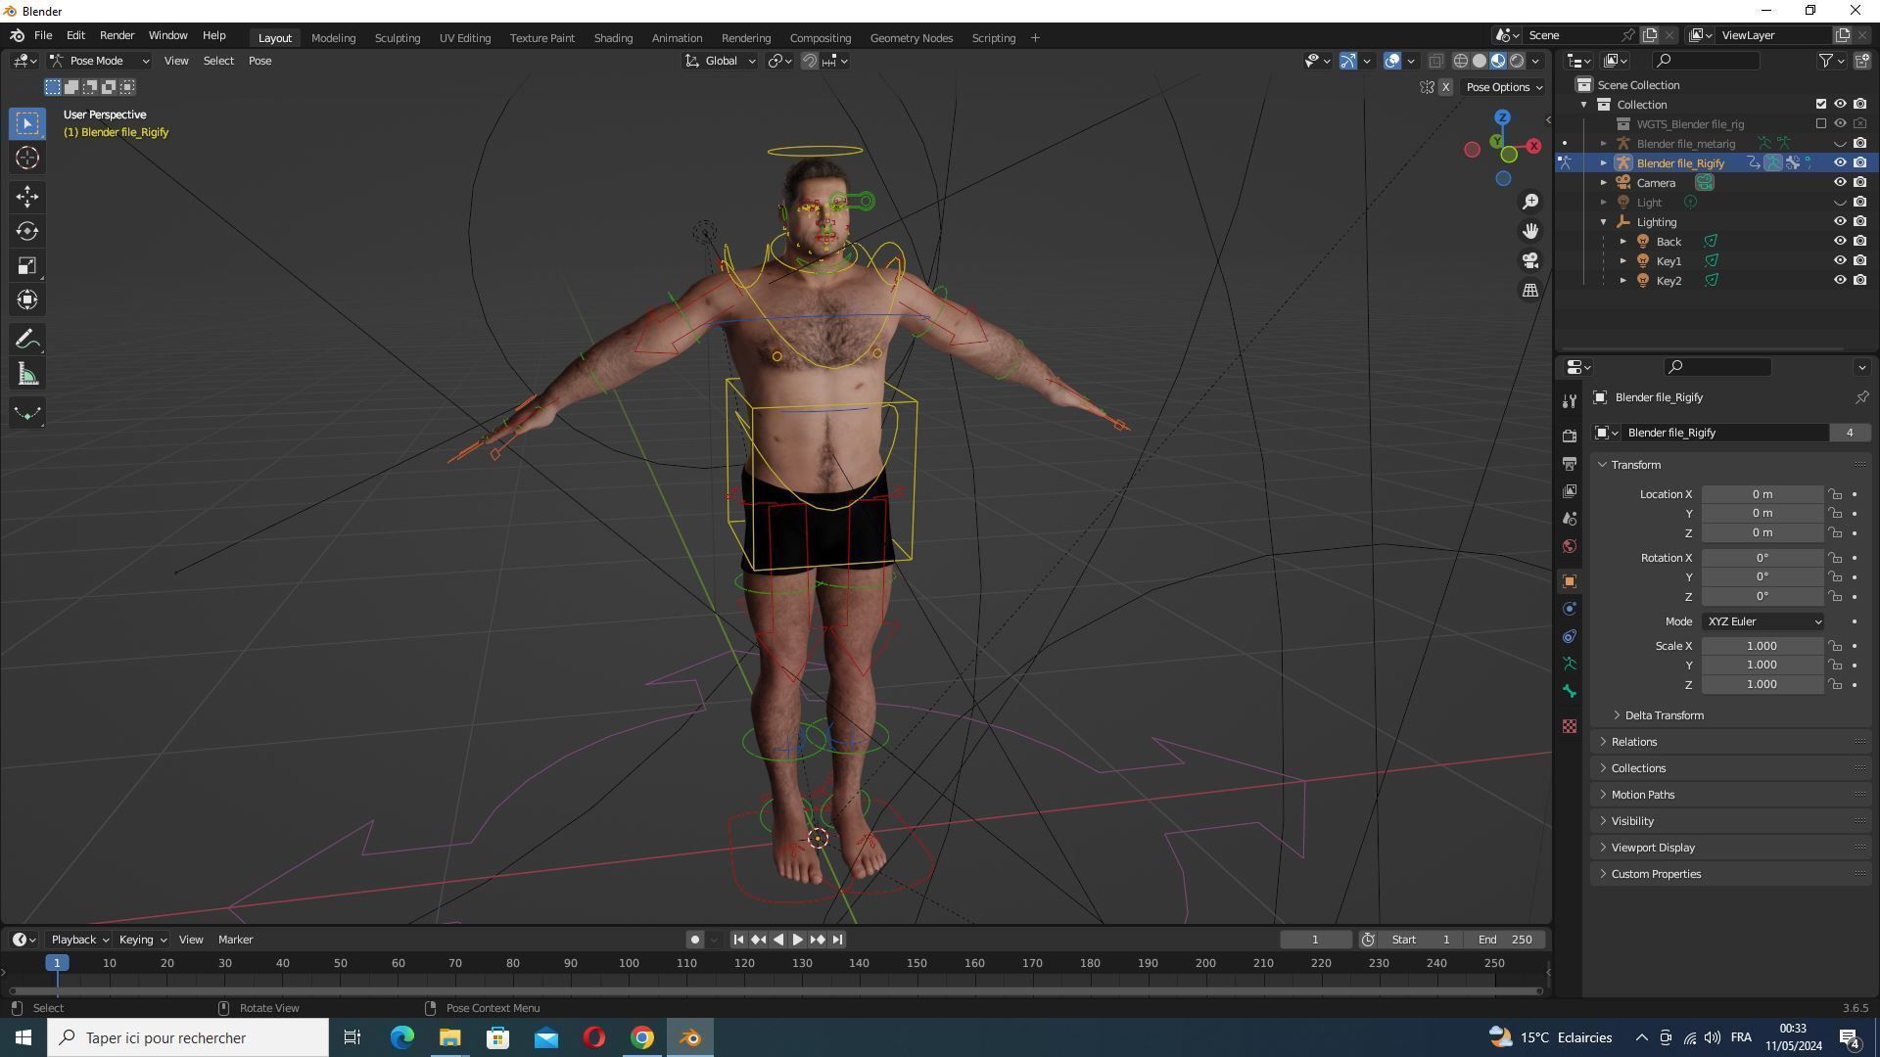This screenshot has width=1880, height=1057.
Task: Click the Pose Options button
Action: tap(1502, 87)
